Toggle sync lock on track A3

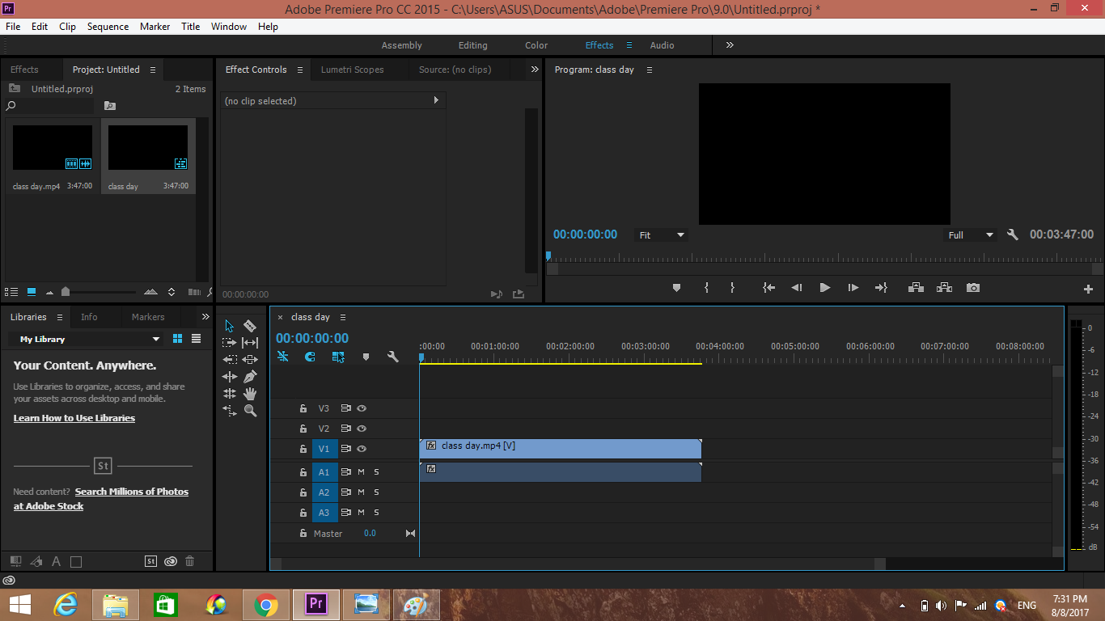[346, 513]
